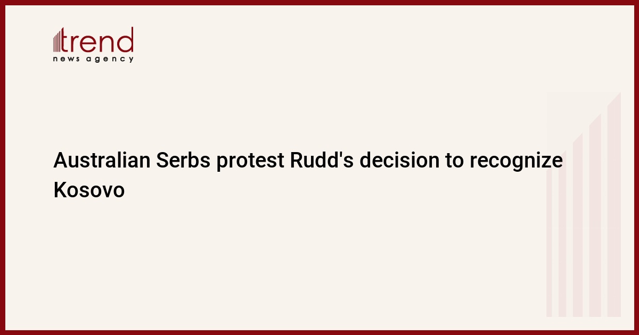Screen dimensions: 639x335
Task: Open the Australian Serbs protest headline
Action: click(x=308, y=175)
